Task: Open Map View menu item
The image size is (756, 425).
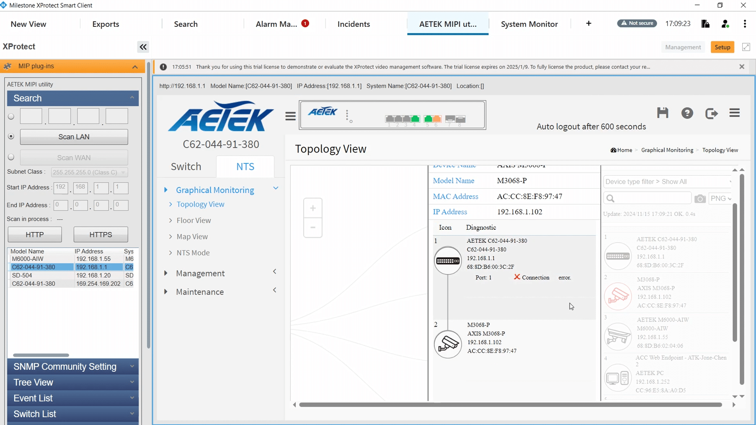Action: tap(192, 237)
